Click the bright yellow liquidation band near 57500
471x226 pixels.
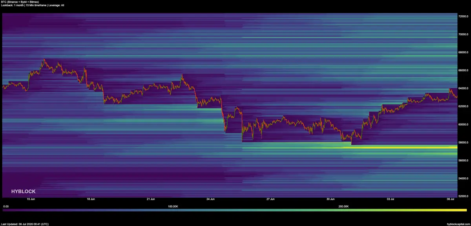tap(400, 148)
